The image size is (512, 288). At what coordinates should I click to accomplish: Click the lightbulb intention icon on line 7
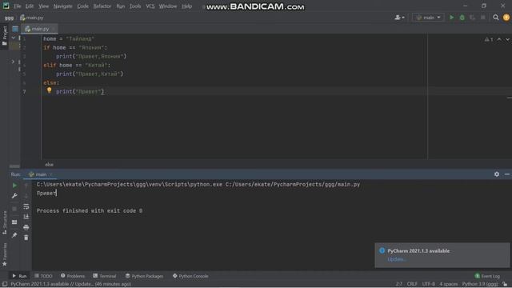[49, 90]
